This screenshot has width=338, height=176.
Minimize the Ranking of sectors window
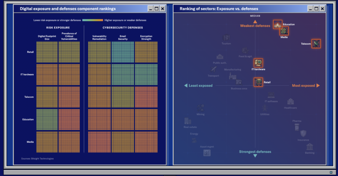click(x=310, y=9)
